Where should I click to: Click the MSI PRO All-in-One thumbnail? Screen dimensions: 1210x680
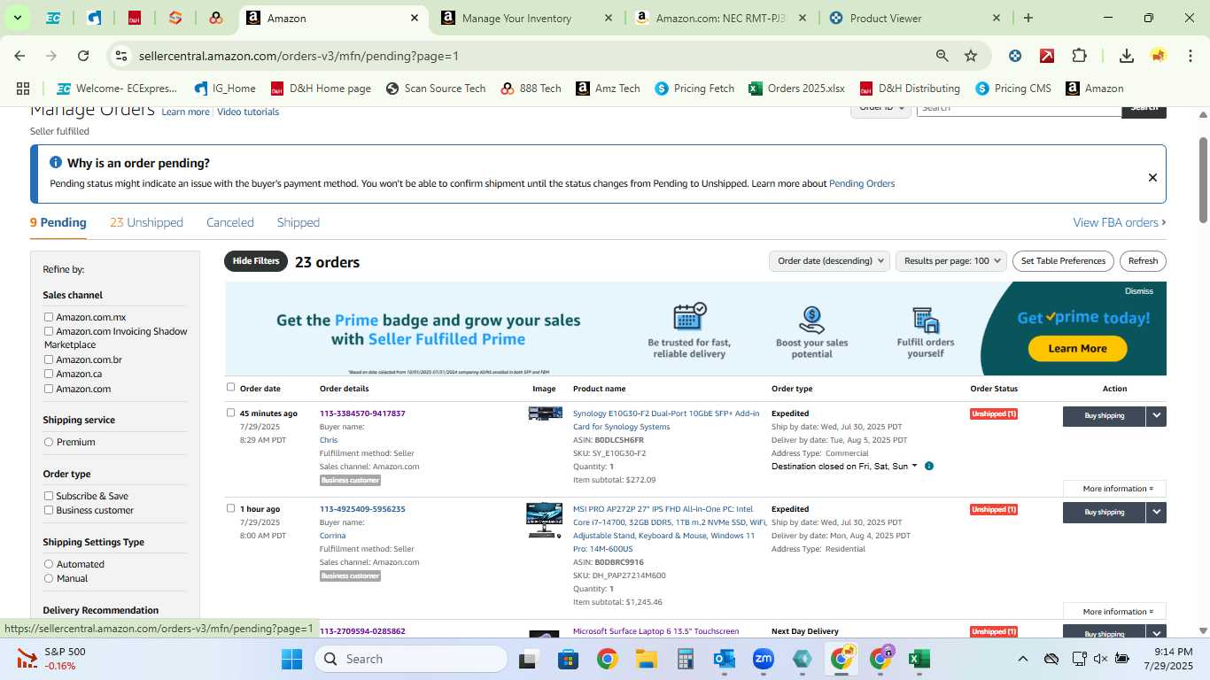click(545, 520)
